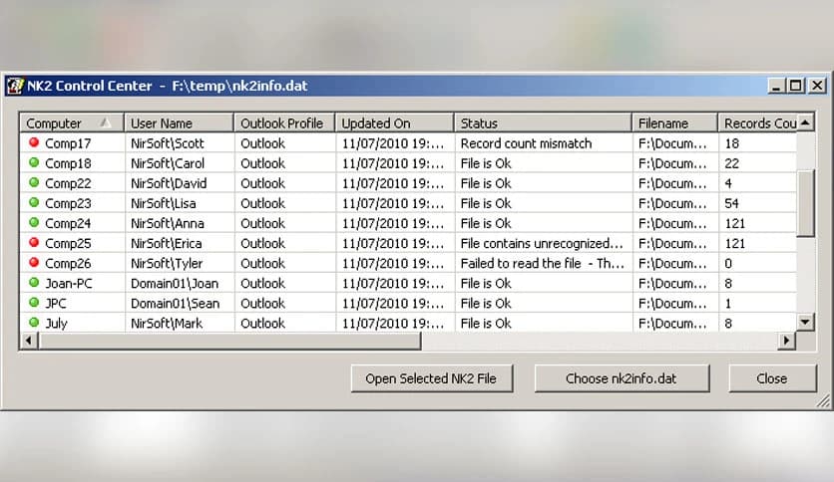Click user name Domain01\Joan

(175, 284)
